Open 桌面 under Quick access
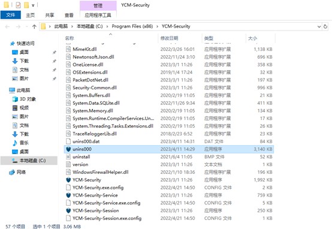 click(x=24, y=52)
